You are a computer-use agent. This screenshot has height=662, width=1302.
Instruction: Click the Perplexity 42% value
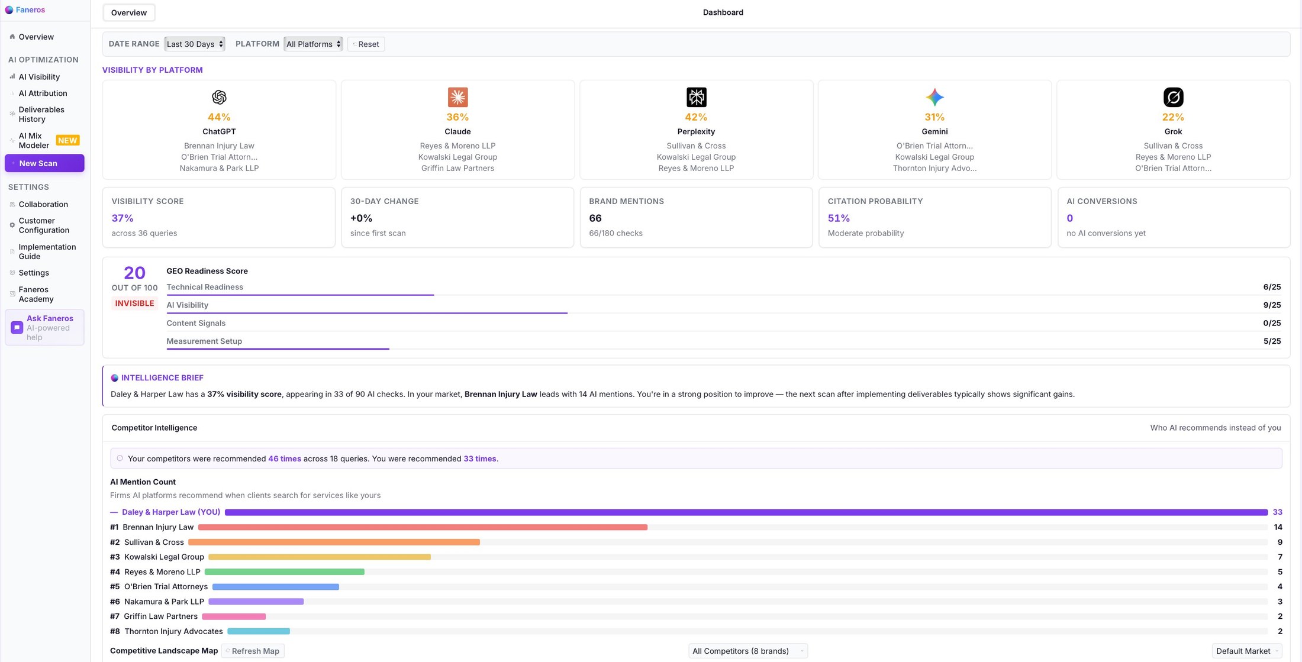[696, 117]
